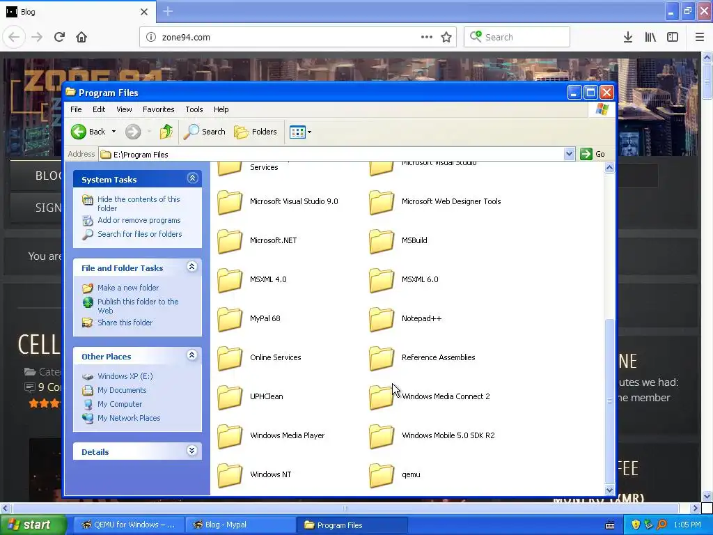
Task: Select the Microsoft Web Designer Tools folder icon
Action: pos(382,202)
